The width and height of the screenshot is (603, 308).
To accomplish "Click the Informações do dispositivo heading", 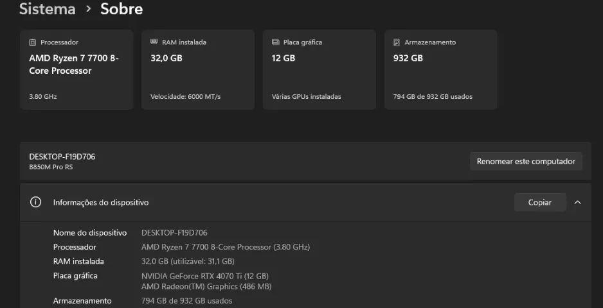I will pos(101,202).
